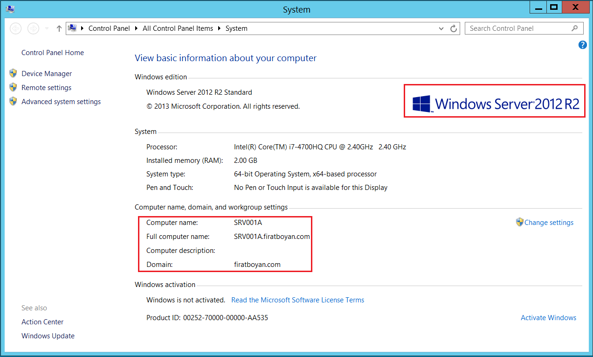Open Windows Update
Viewport: 593px width, 357px height.
48,336
